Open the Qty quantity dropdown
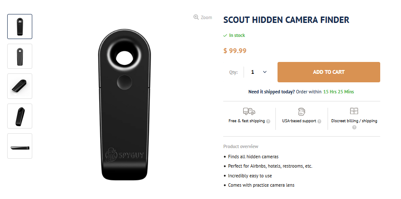The image size is (401, 199). click(x=259, y=72)
